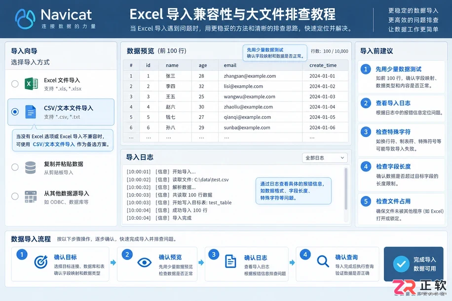Click the other data source grid icon
Screen dimensions: 452x301
pyautogui.click(x=31, y=197)
